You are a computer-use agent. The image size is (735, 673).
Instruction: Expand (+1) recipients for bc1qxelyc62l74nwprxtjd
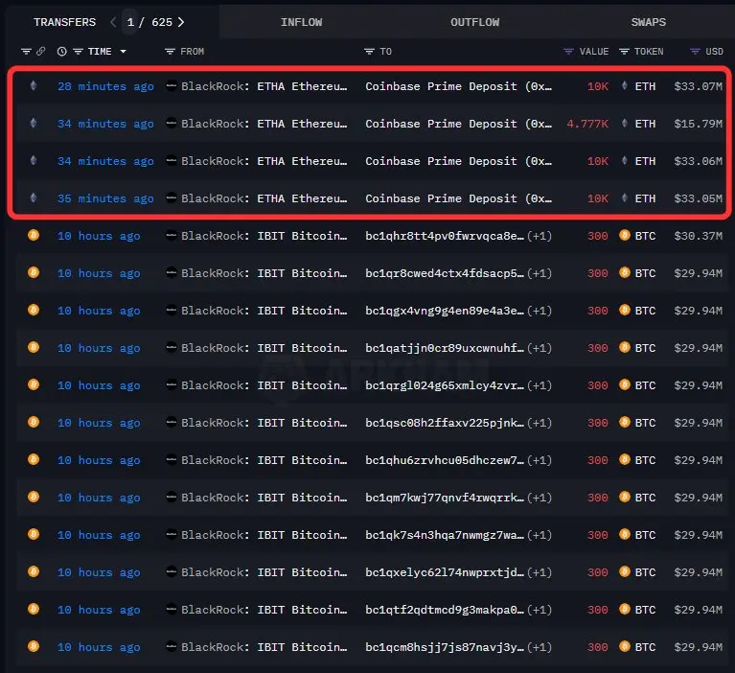tap(540, 572)
